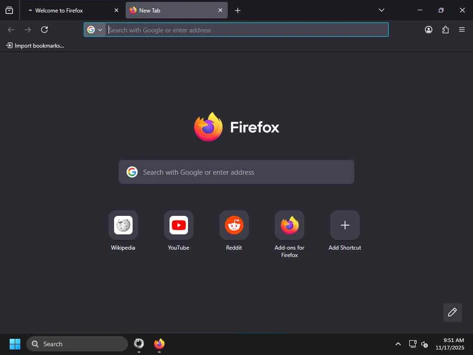The width and height of the screenshot is (473, 355).
Task: Show hidden system tray icons
Action: click(x=398, y=344)
